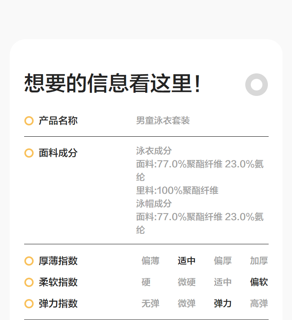This screenshot has height=320, width=292.
Task: Choose 无弹 elasticity option
Action: point(150,304)
